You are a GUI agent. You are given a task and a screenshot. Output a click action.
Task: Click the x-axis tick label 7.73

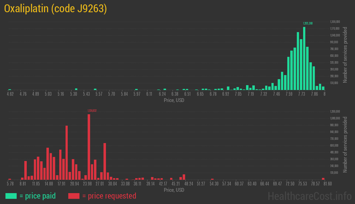point(302,94)
